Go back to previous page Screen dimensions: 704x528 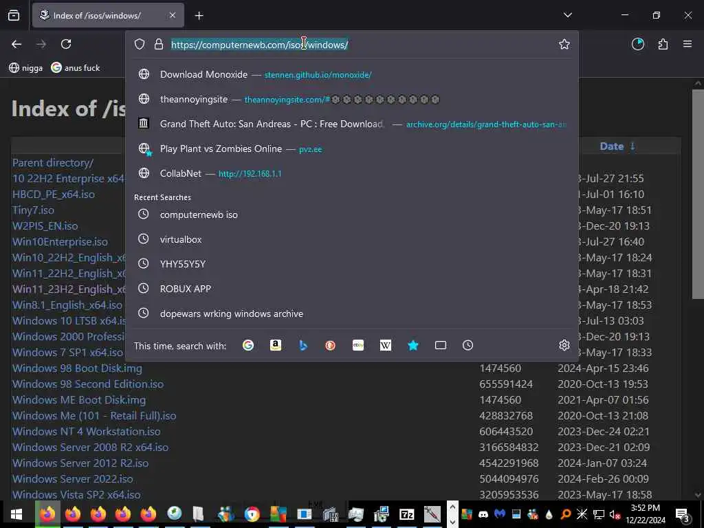[16, 44]
